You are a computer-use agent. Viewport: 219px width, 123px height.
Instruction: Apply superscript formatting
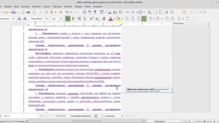click(91, 18)
